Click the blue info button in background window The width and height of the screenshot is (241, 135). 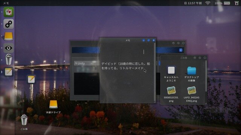[181, 50]
